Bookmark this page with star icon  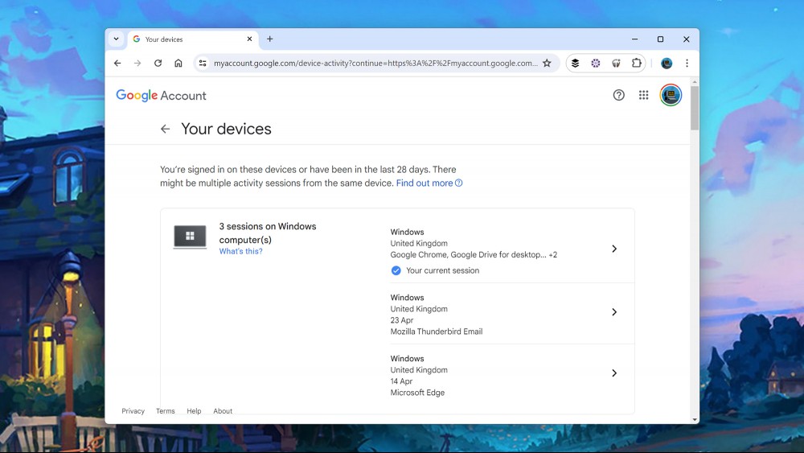547,63
